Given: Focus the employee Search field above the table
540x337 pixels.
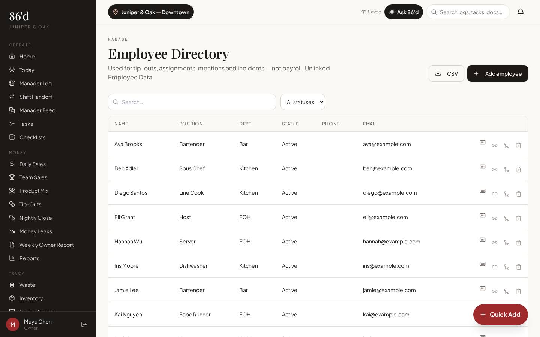Looking at the screenshot, I should 192,102.
